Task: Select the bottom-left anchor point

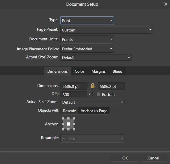Action: [63, 129]
